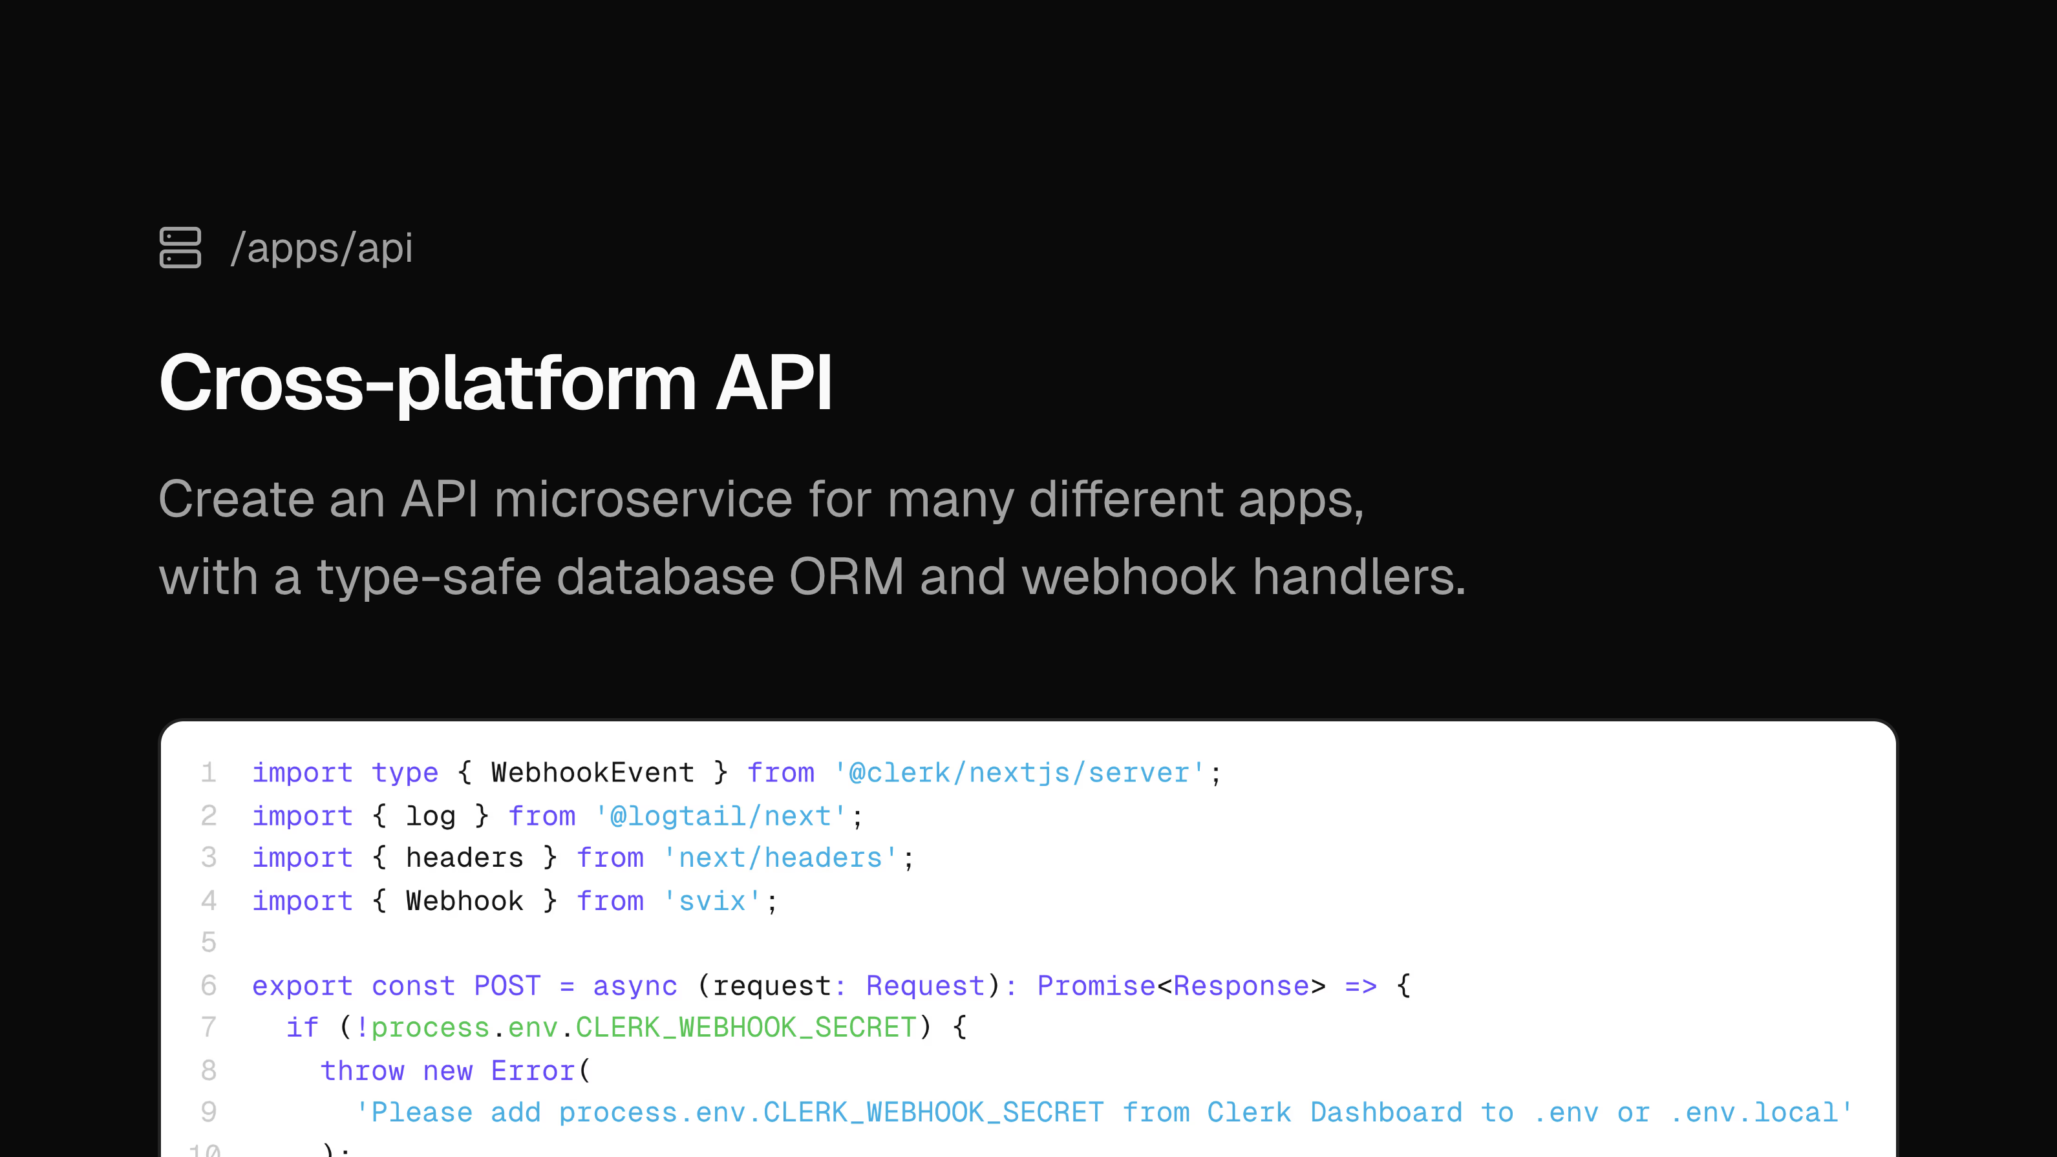2057x1157 pixels.
Task: Click the async keyword on line 6
Action: coord(635,985)
